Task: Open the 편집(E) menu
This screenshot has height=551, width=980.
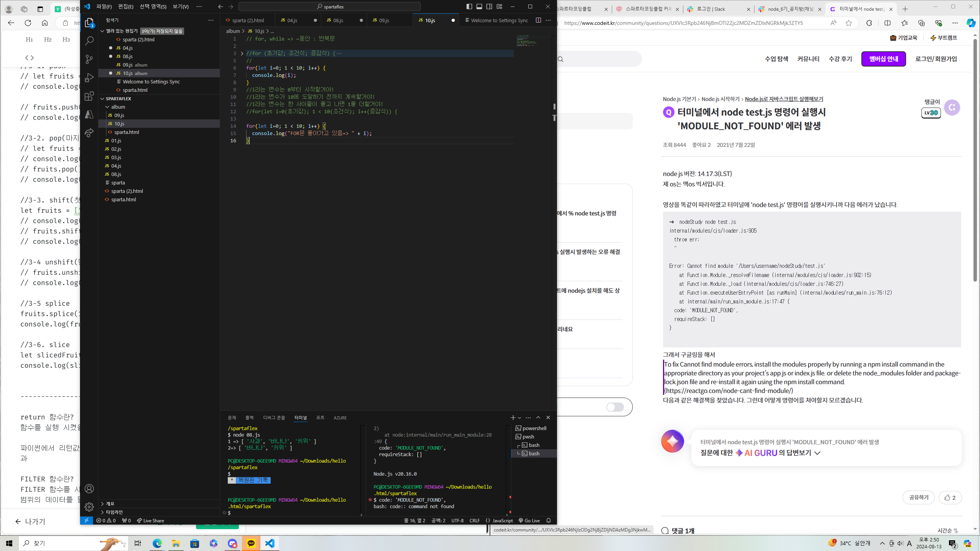Action: tap(126, 7)
